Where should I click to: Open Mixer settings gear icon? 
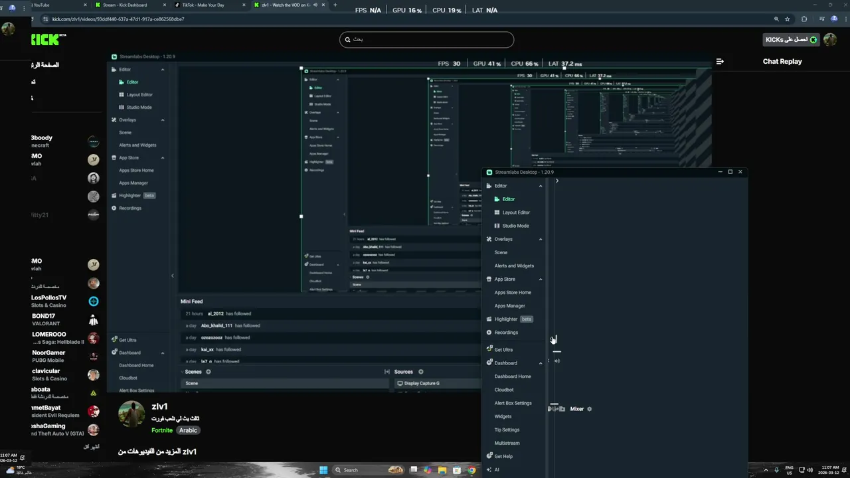pyautogui.click(x=589, y=409)
